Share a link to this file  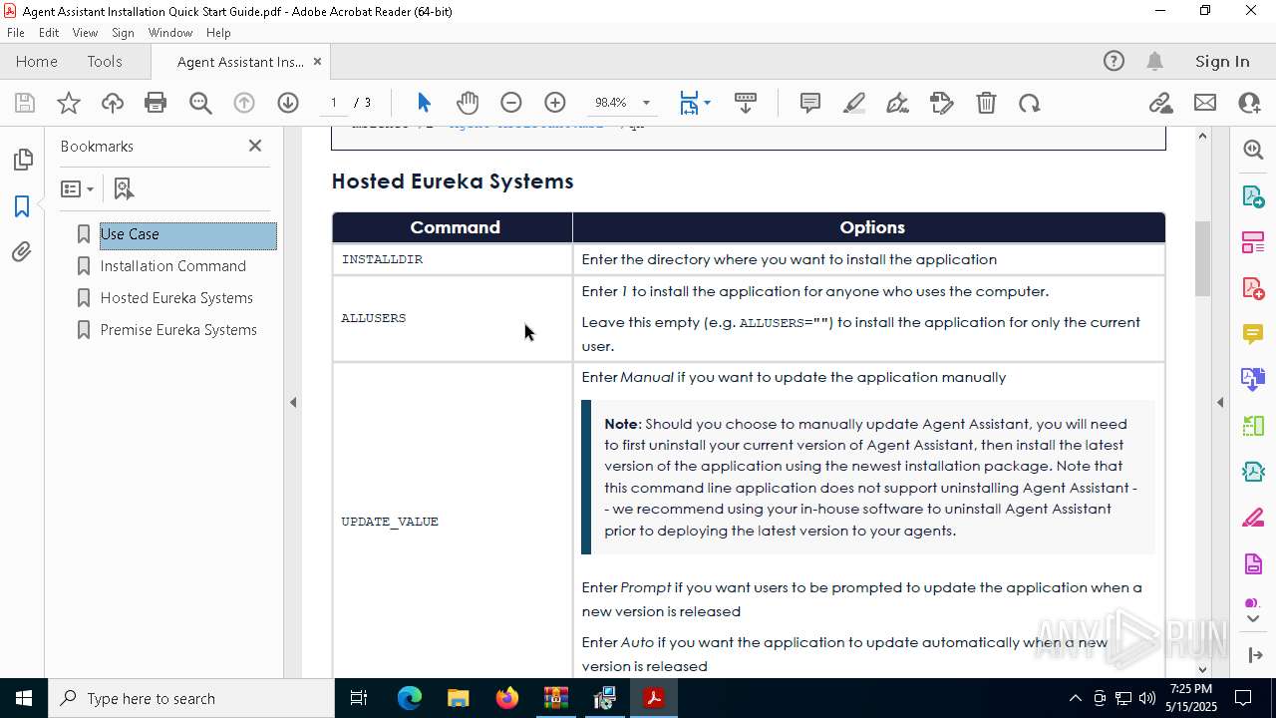1160,103
